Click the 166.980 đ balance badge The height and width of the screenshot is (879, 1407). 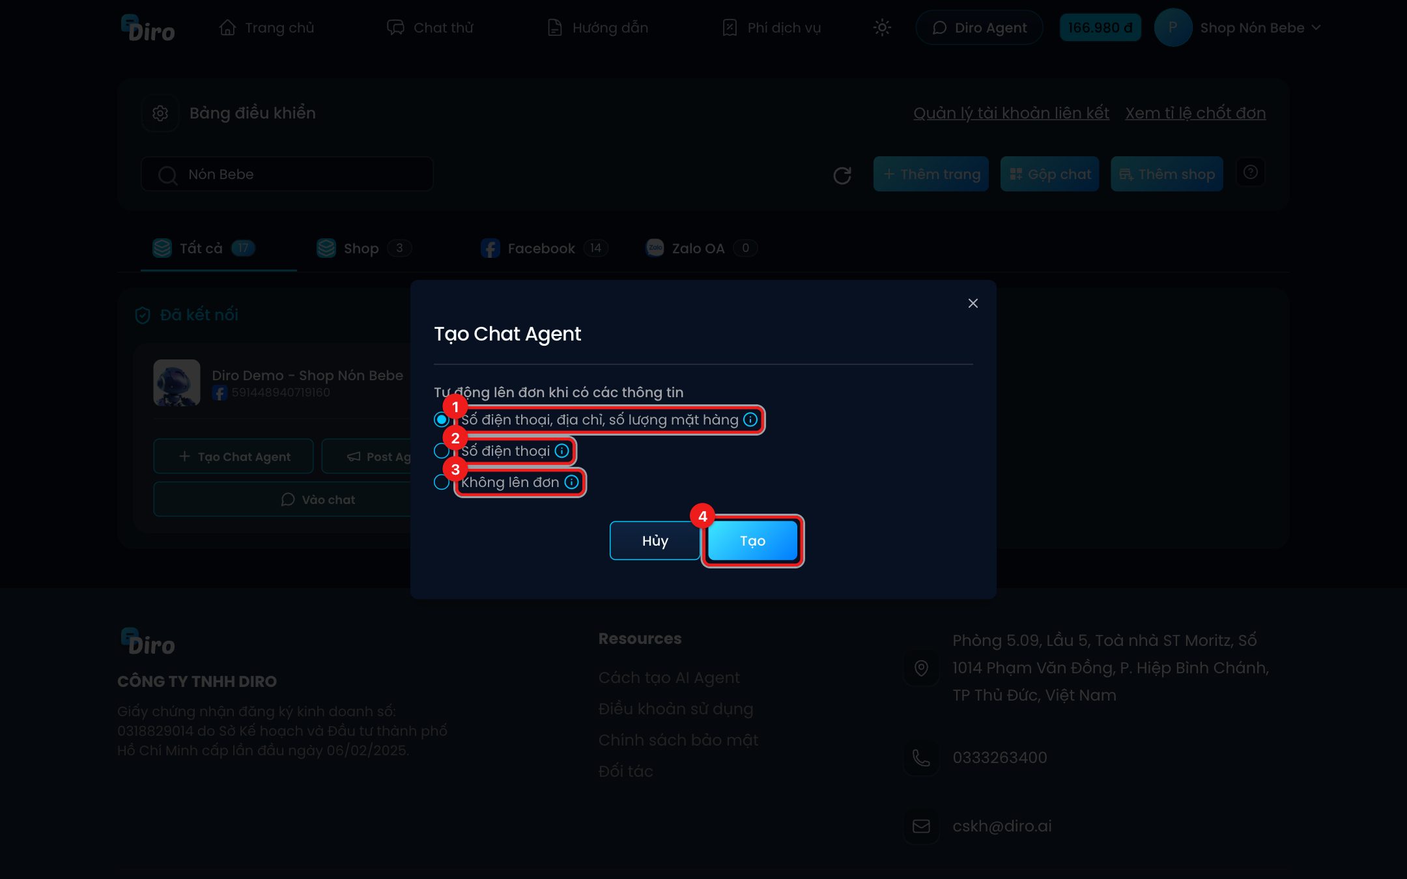click(x=1100, y=28)
